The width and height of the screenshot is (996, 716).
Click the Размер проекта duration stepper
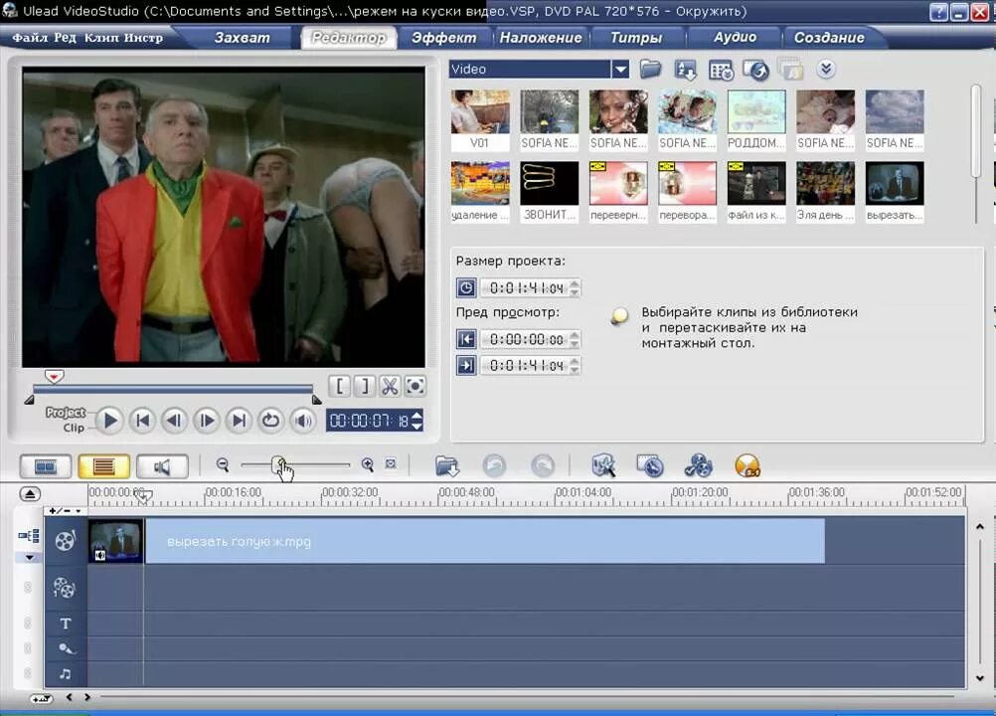click(575, 287)
